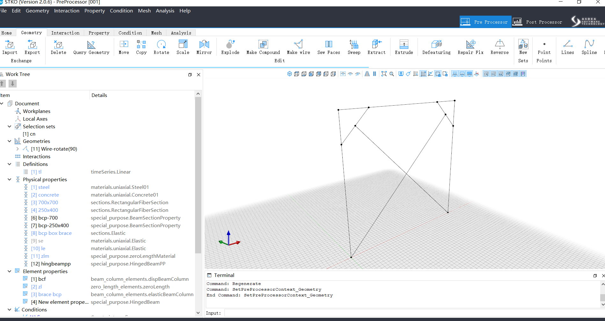Use the Mirror tool

tap(204, 47)
